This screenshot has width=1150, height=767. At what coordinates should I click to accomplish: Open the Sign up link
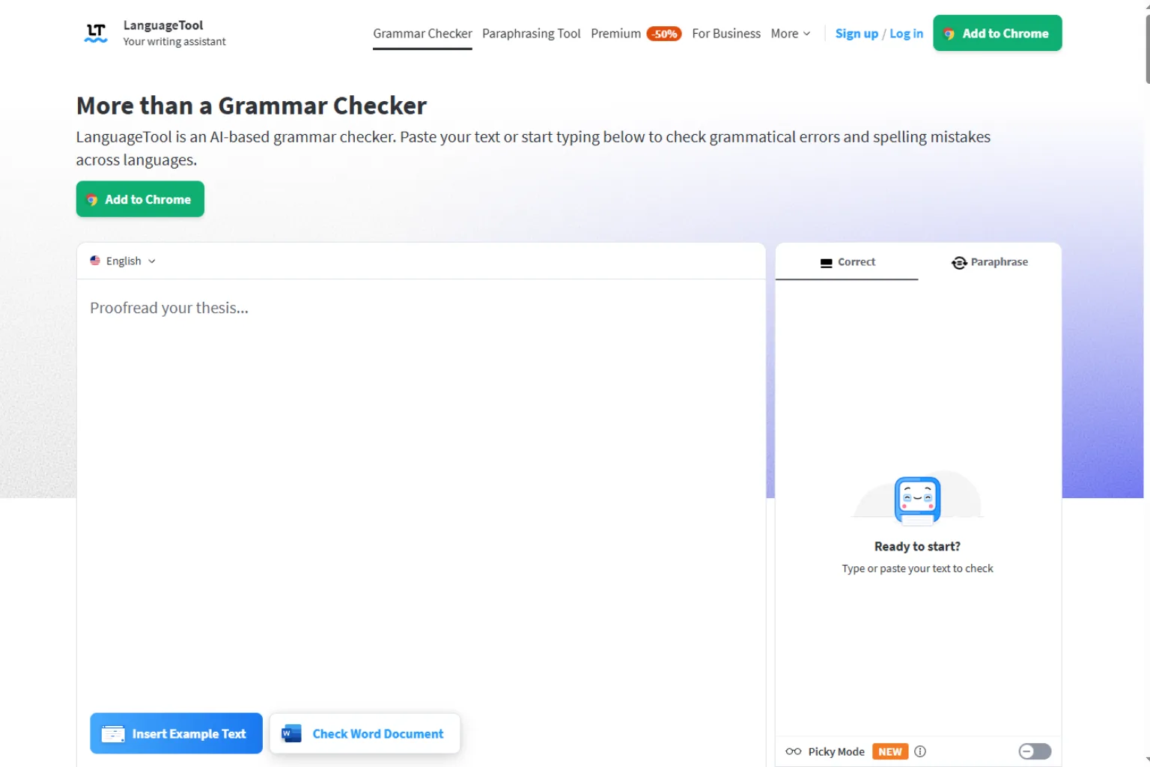857,34
